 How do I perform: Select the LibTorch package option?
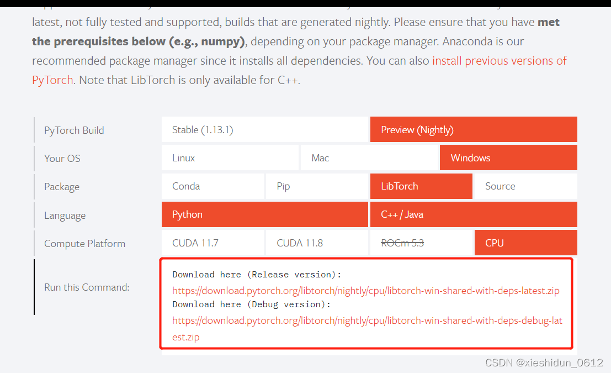point(421,186)
